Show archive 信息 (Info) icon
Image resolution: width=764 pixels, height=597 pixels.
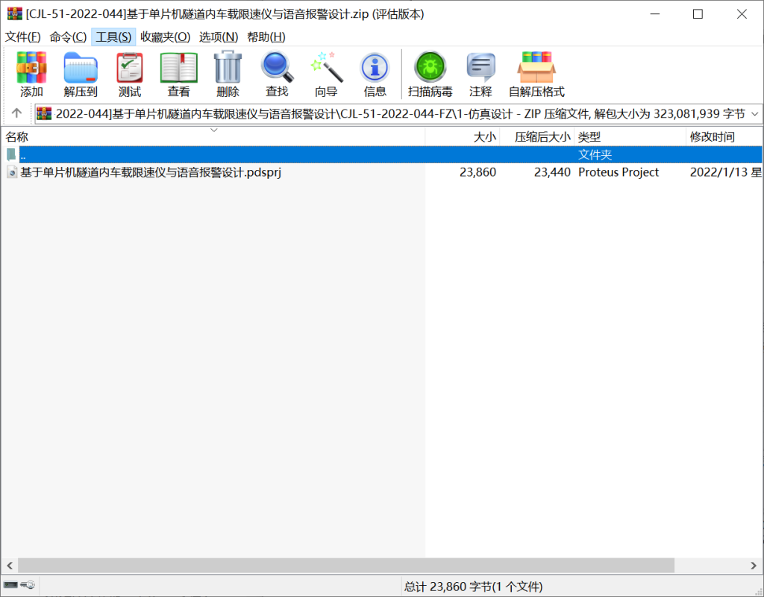(375, 68)
